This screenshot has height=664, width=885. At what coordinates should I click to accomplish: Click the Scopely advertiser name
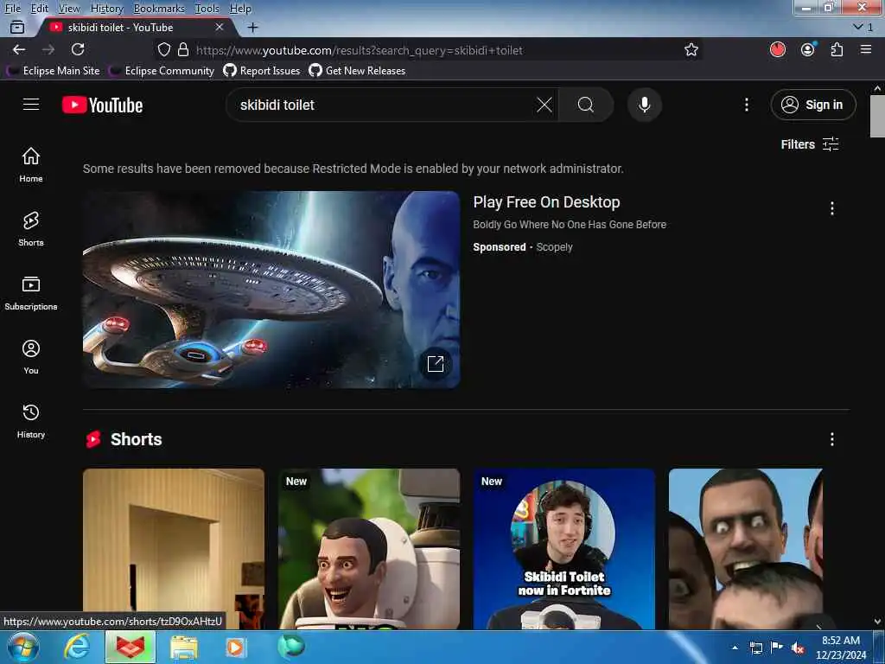[x=554, y=246]
